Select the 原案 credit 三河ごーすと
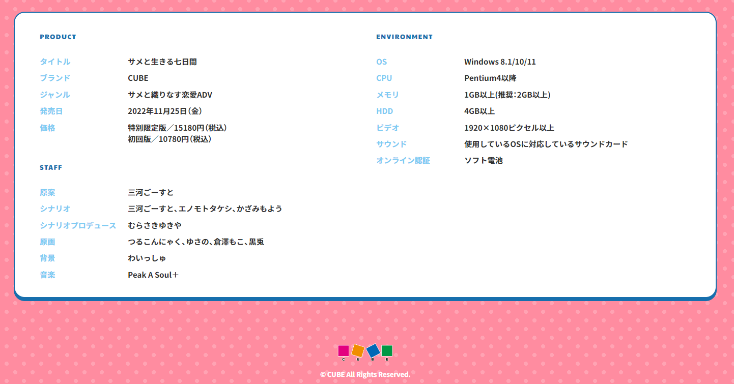This screenshot has height=384, width=734. pos(151,192)
